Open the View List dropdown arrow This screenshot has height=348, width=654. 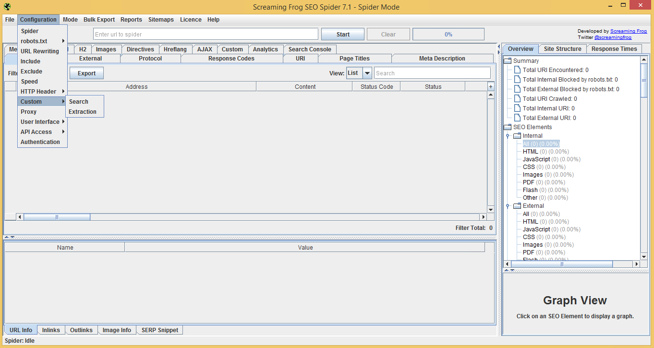click(x=367, y=73)
